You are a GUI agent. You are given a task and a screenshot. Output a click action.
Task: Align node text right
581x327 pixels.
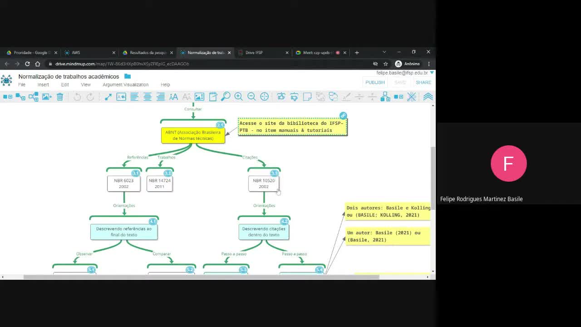[161, 97]
